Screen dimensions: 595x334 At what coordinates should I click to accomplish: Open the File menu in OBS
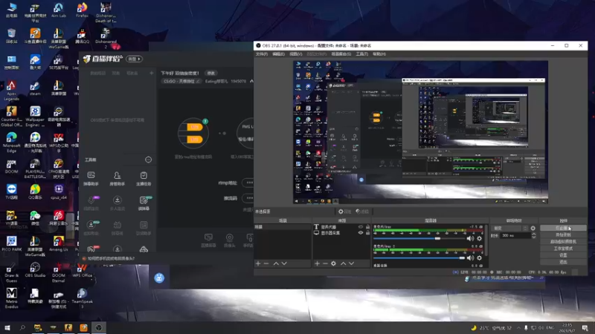tap(262, 54)
